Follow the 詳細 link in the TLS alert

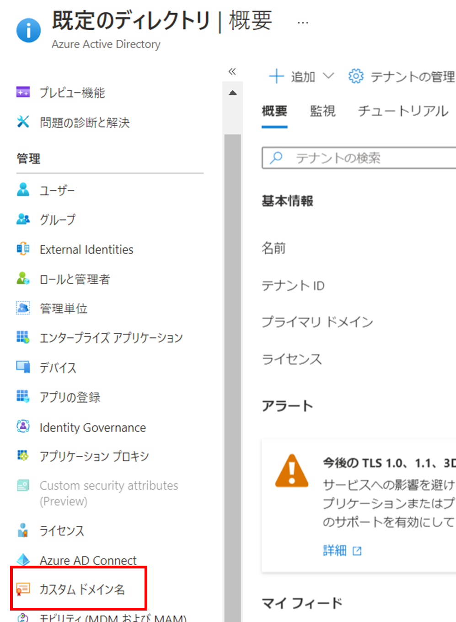[335, 551]
